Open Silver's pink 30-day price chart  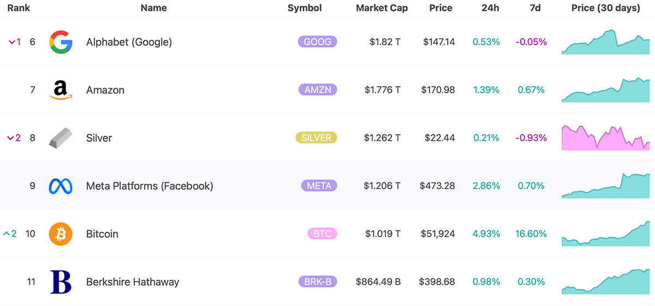coord(606,138)
